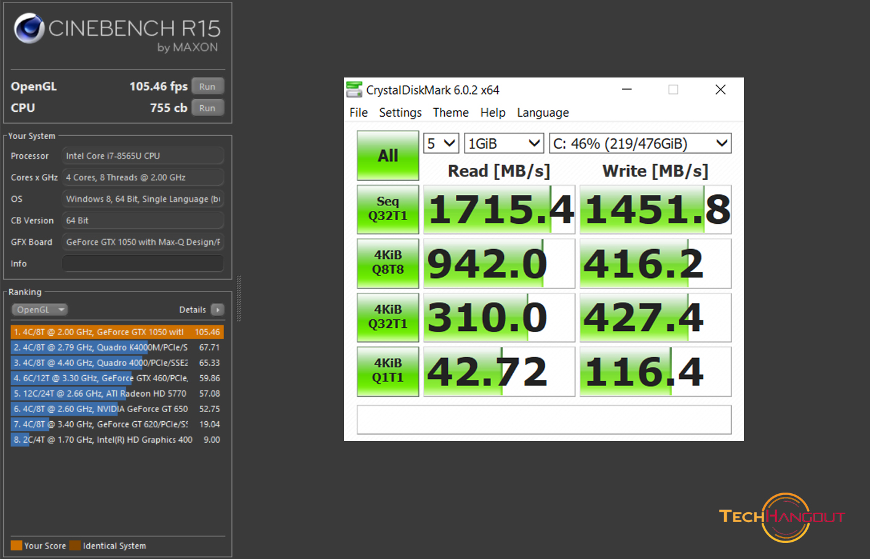
Task: Click the orange Your Score legend swatch
Action: (x=17, y=545)
